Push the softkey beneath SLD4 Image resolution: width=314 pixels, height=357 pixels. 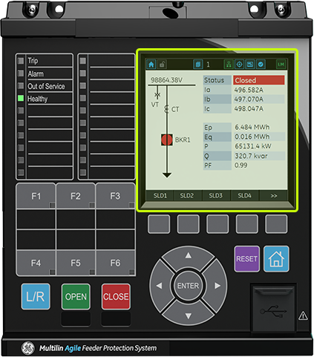point(247,224)
